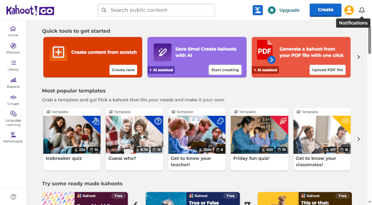Open the True or False ready-made kahoot

tap(193, 198)
